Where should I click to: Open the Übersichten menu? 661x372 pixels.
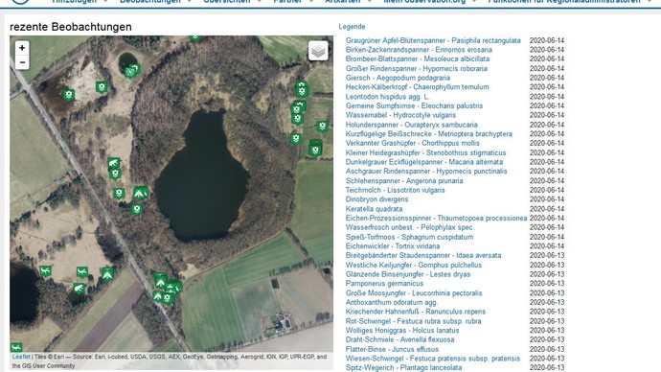pos(227,2)
